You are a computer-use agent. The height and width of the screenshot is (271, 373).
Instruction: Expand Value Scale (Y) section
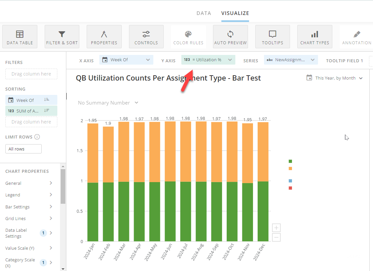(x=29, y=248)
